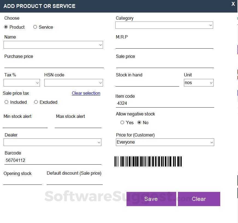Viewport: 238px width, 223px height.
Task: Click the Barcode field containing 56704112
Action: (x=53, y=160)
